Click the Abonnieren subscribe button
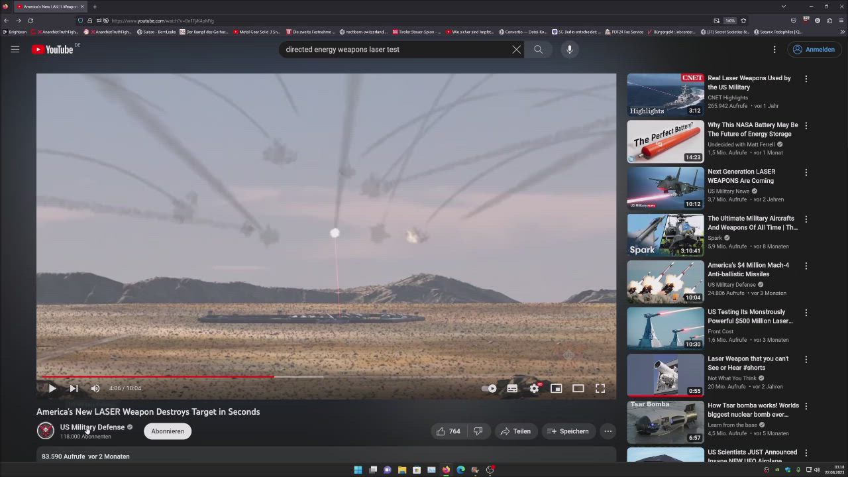This screenshot has height=477, width=848. (x=168, y=431)
